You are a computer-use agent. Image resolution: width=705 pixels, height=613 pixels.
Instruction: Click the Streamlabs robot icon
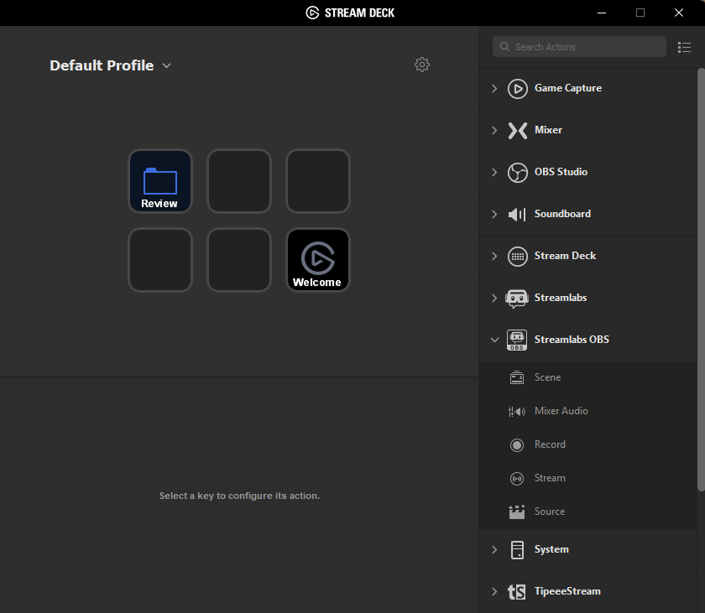point(517,299)
